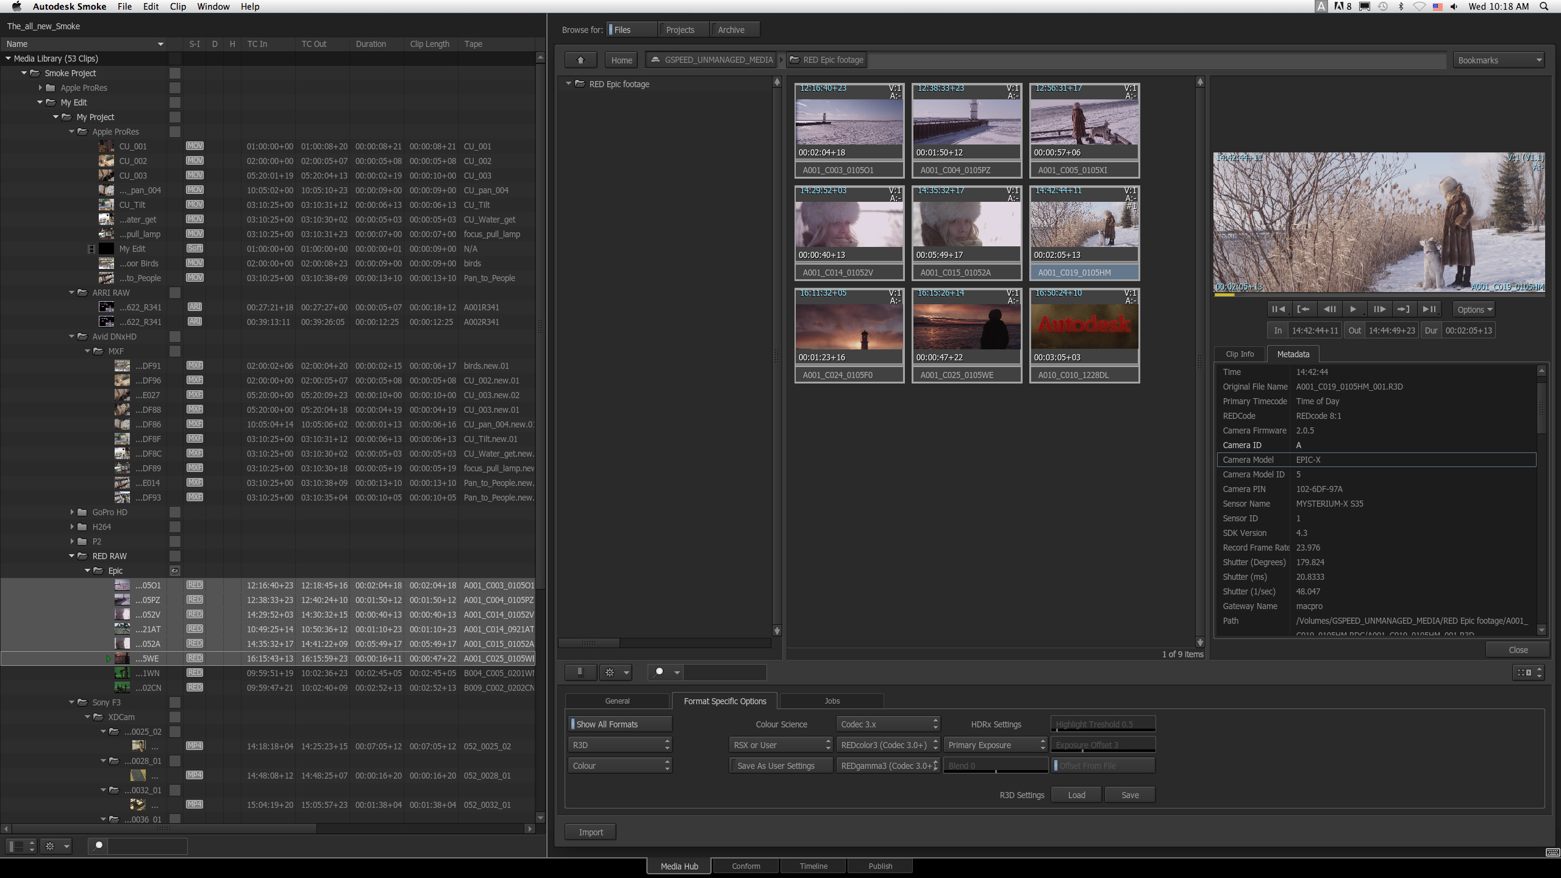Viewport: 1561px width, 878px height.
Task: Adjust the Blend 0 slider
Action: [x=995, y=765]
